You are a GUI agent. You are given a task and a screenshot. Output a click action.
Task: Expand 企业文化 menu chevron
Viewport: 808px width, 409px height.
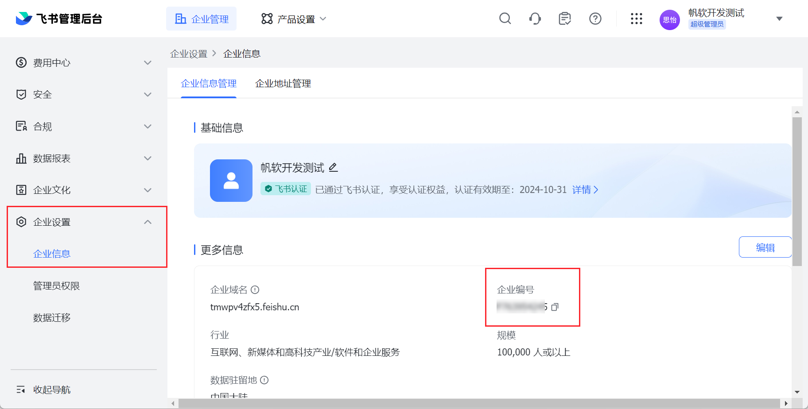tap(148, 190)
